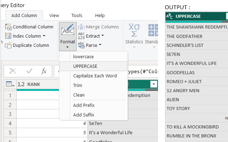
Task: Open the Tools tab
Action: 77,15
